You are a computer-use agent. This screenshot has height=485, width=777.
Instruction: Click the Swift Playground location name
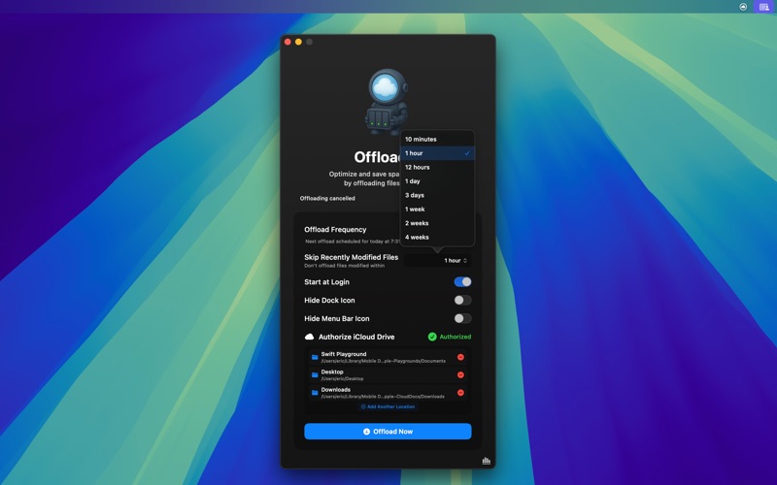(x=344, y=354)
